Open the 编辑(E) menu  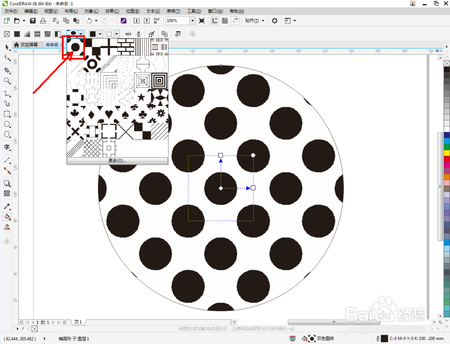pos(31,11)
